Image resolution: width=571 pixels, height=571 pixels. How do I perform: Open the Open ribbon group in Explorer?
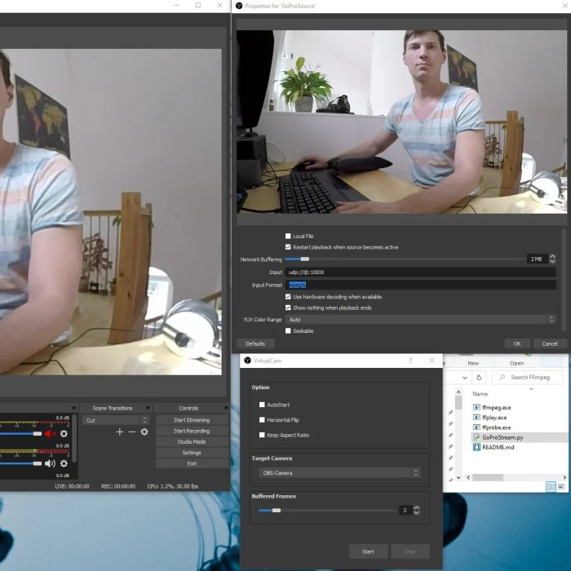[x=516, y=363]
